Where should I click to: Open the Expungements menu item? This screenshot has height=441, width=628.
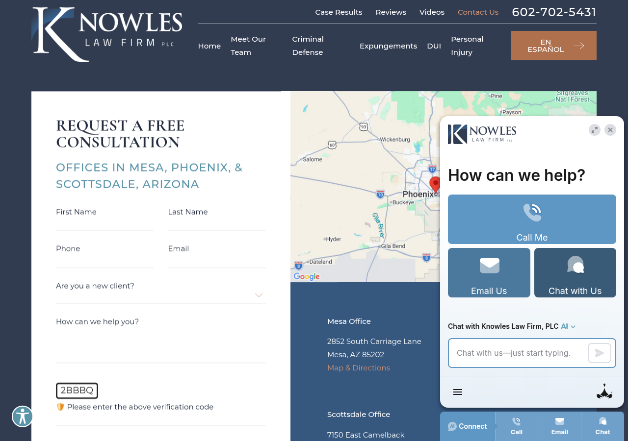(388, 46)
